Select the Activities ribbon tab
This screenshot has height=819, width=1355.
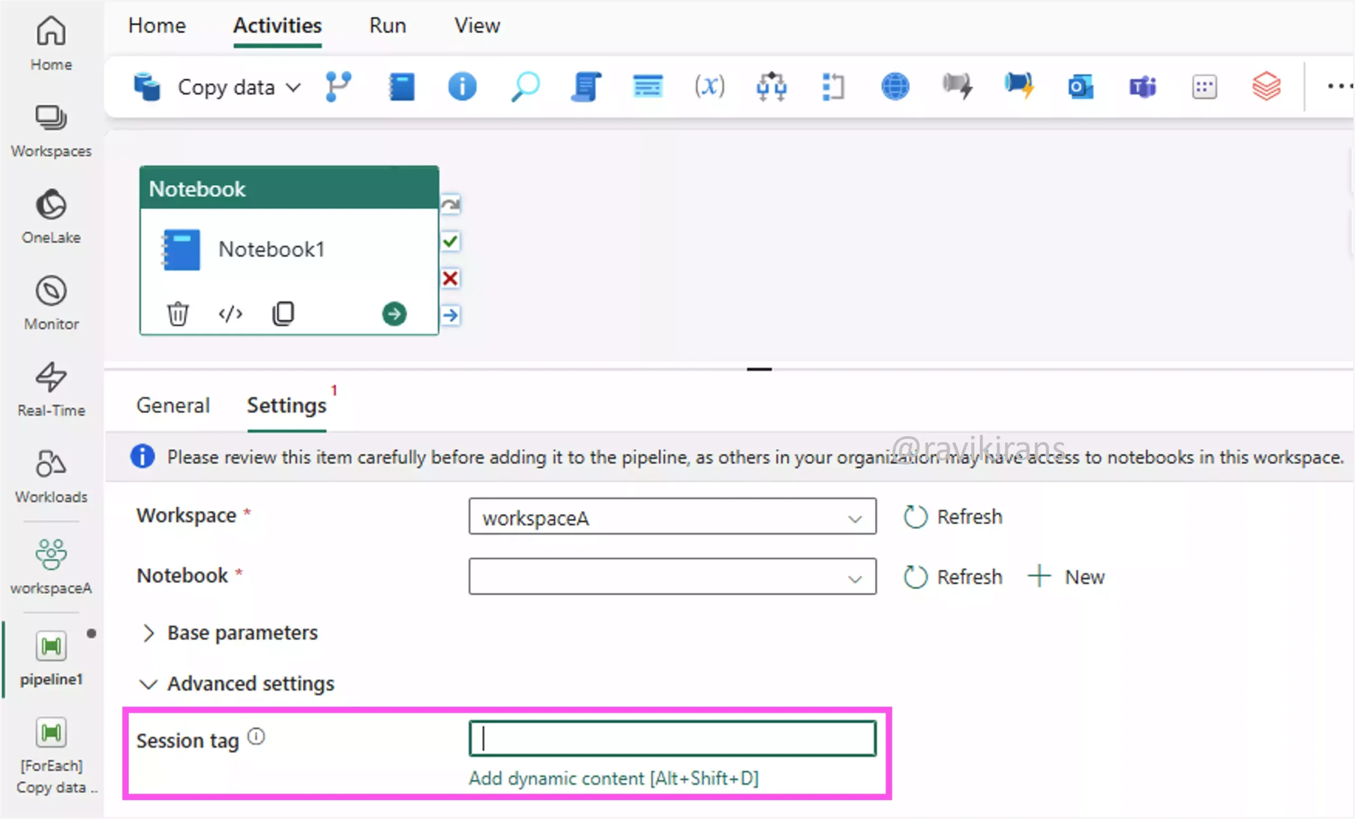click(277, 26)
